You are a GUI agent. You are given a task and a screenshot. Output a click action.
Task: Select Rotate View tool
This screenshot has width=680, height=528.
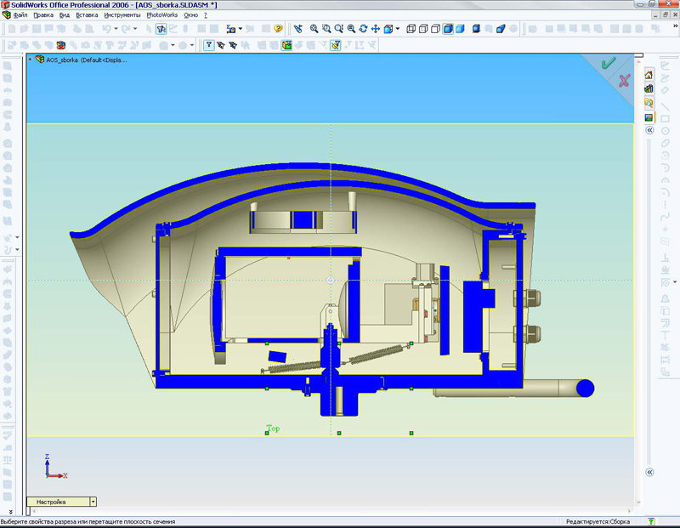point(364,29)
